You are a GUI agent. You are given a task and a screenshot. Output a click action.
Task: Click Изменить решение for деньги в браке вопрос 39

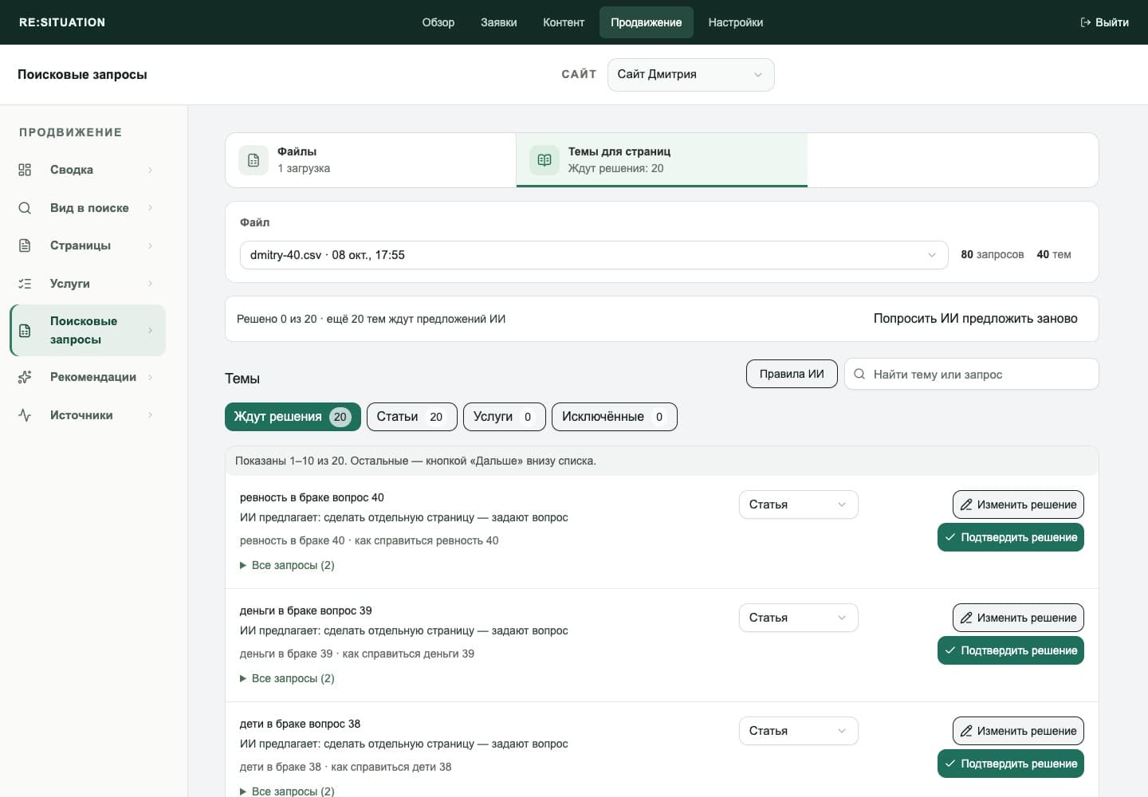[x=1018, y=618]
